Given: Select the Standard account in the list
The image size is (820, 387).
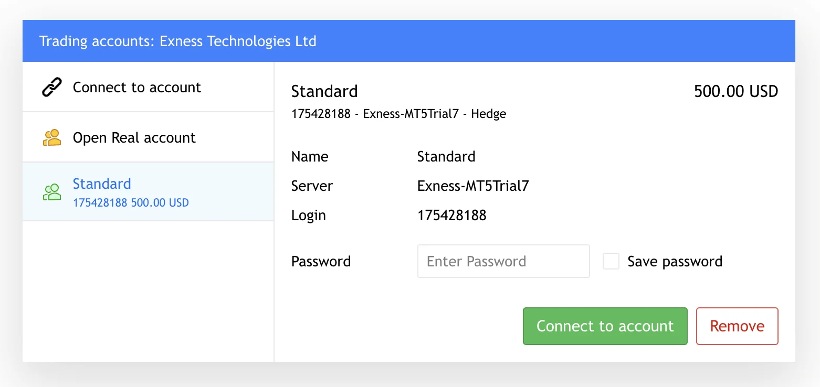Looking at the screenshot, I should tap(102, 184).
